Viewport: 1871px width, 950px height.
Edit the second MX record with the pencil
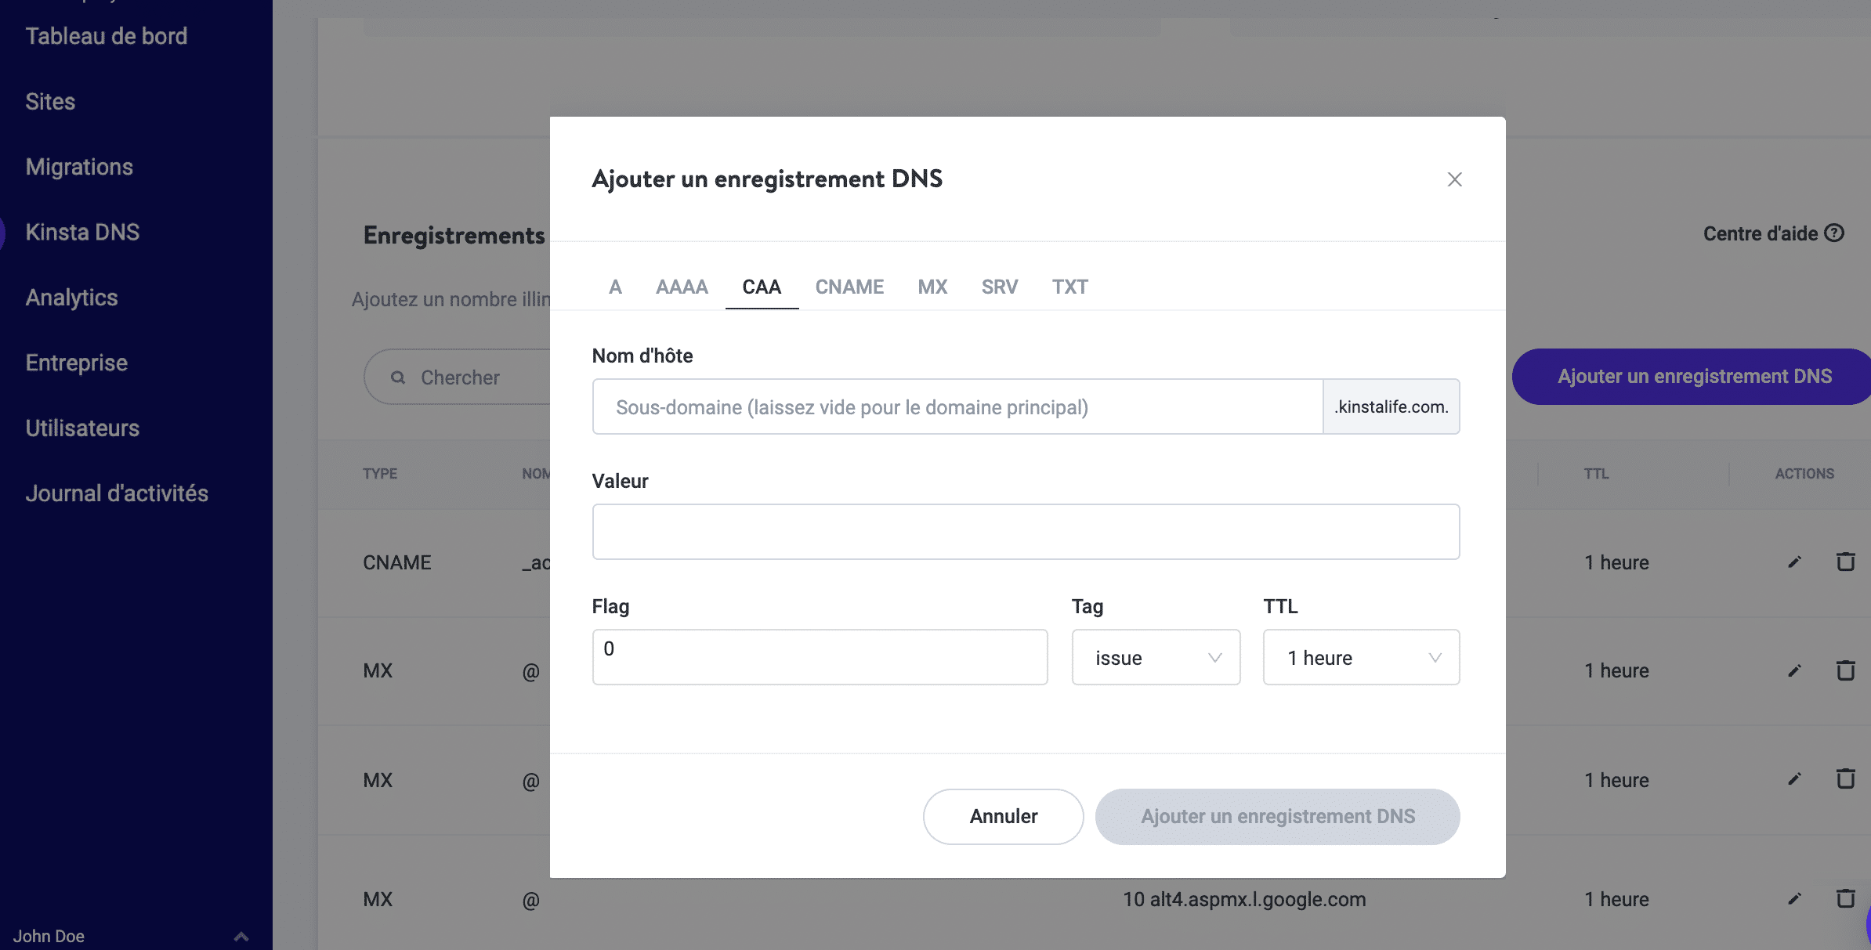[1794, 779]
